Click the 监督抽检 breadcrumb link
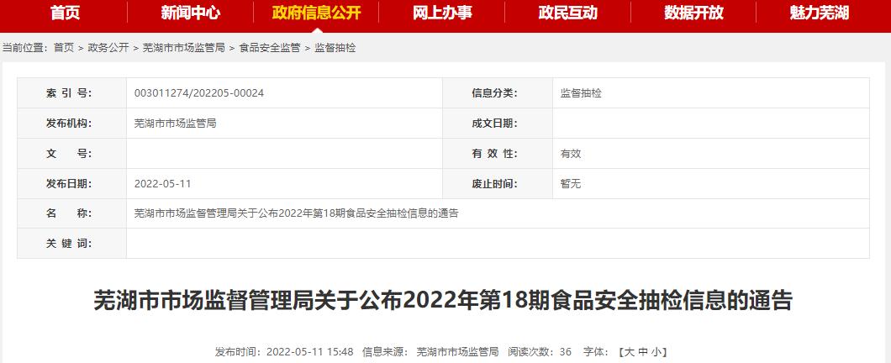The width and height of the screenshot is (891, 363). (x=335, y=48)
